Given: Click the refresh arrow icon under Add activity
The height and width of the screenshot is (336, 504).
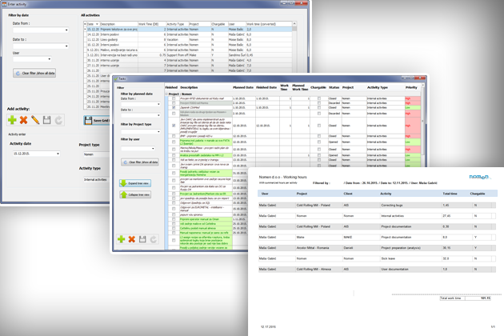Looking at the screenshot, I should tap(58, 120).
